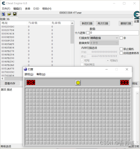Click the scan progress bar
Image resolution: width=140 pixels, height=149 pixels.
click(x=75, y=16)
